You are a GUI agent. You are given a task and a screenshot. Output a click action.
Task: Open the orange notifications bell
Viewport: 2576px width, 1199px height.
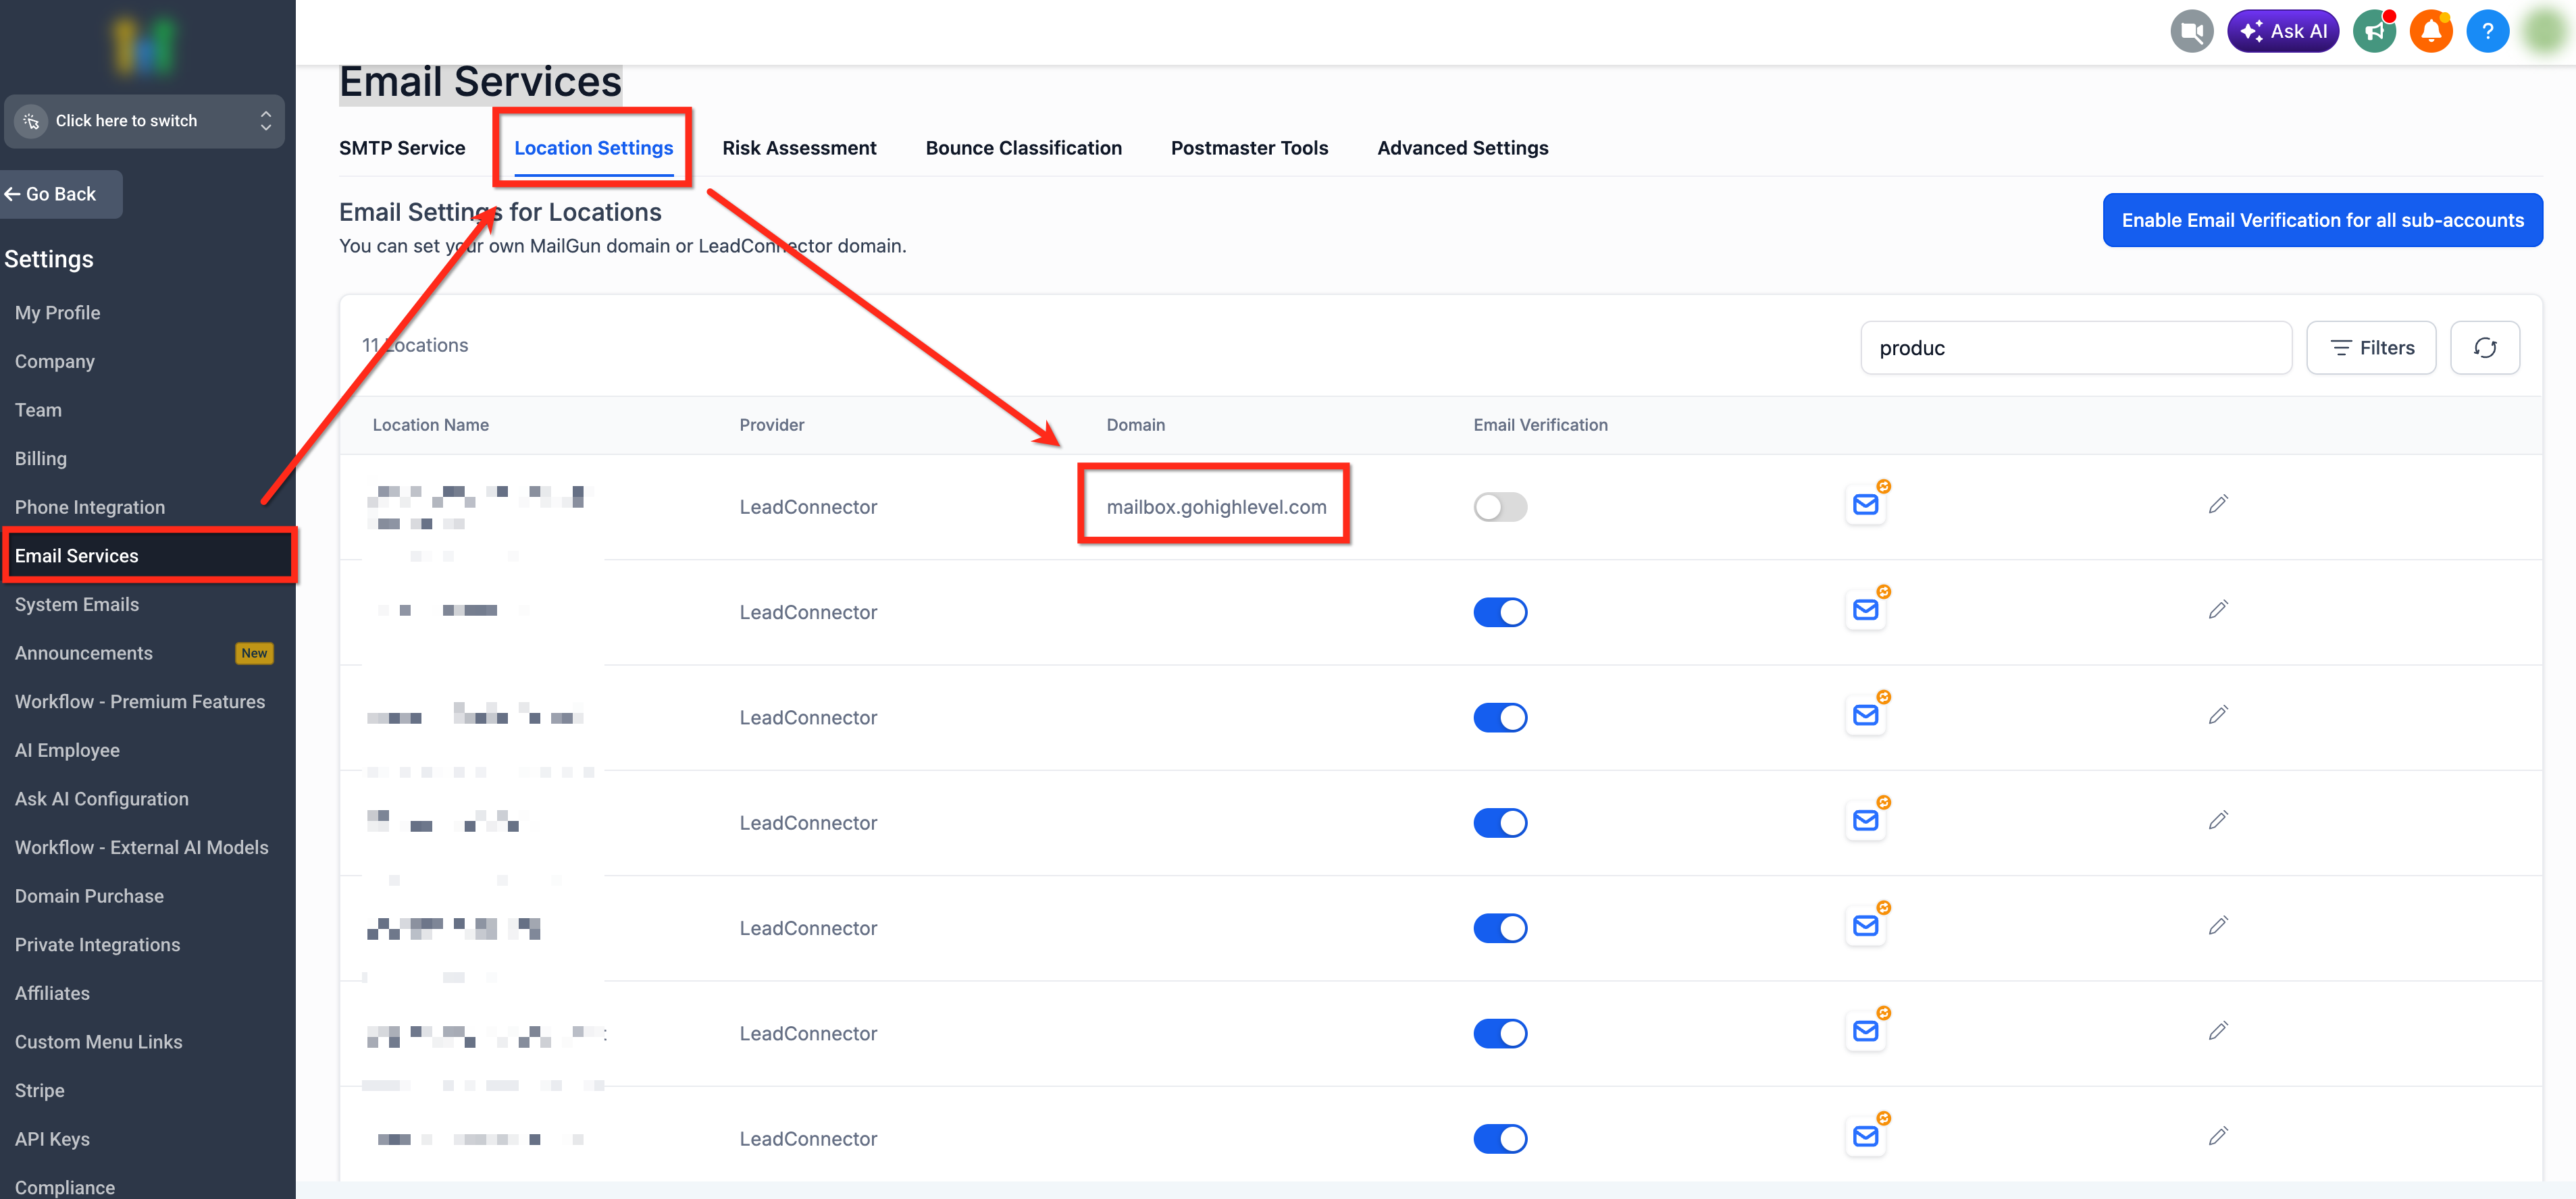coord(2431,31)
